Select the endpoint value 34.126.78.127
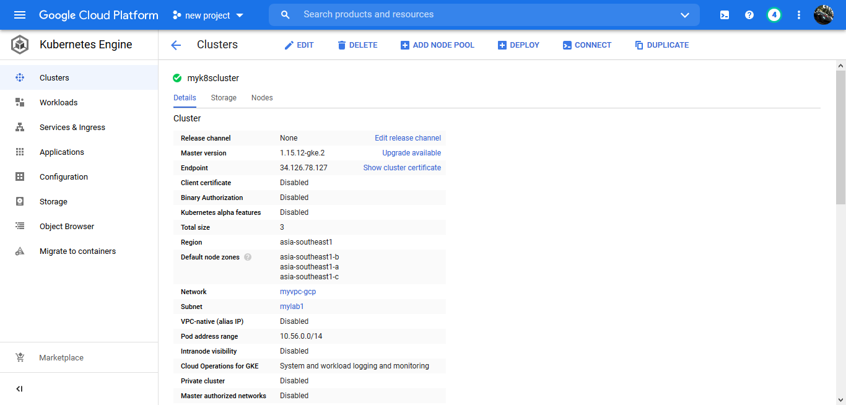Image resolution: width=846 pixels, height=405 pixels. 303,168
